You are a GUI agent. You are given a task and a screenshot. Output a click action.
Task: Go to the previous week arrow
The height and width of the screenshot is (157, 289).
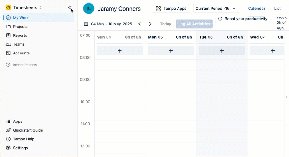[140, 24]
